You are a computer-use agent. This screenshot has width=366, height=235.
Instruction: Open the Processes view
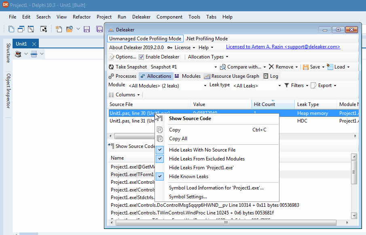123,76
